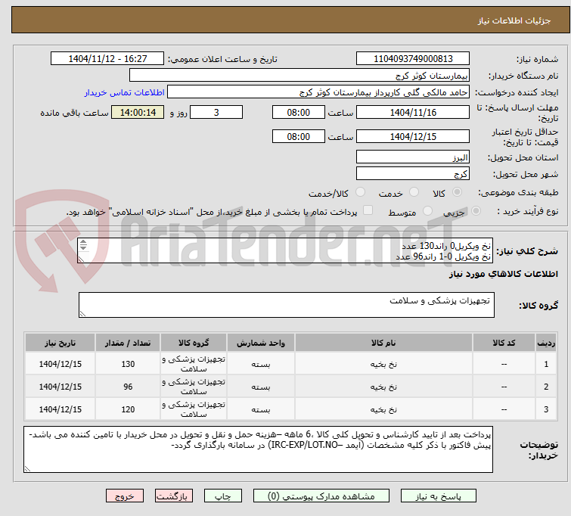Select the خدمت radio button
Viewport: 571px width, 516px height.
[414, 192]
